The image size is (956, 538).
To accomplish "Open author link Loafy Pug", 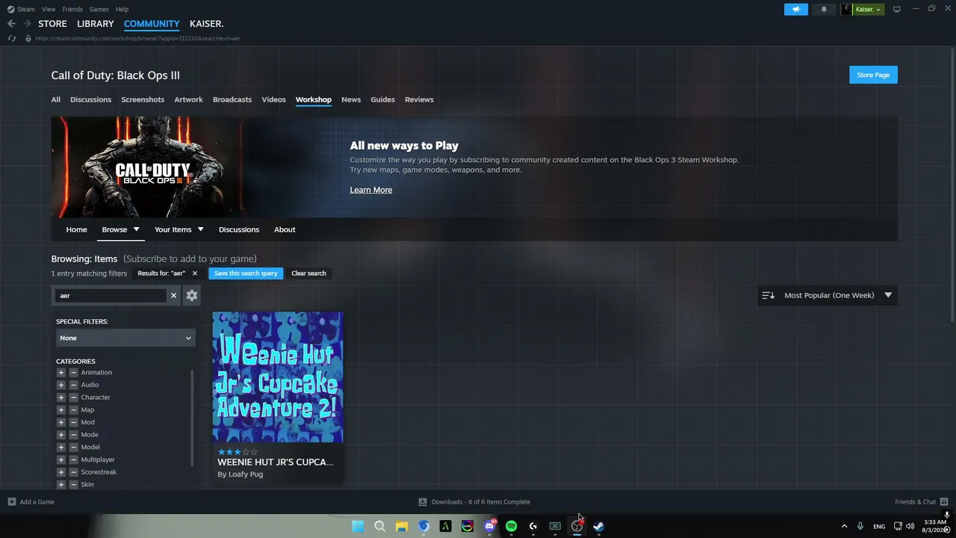I will (x=246, y=474).
